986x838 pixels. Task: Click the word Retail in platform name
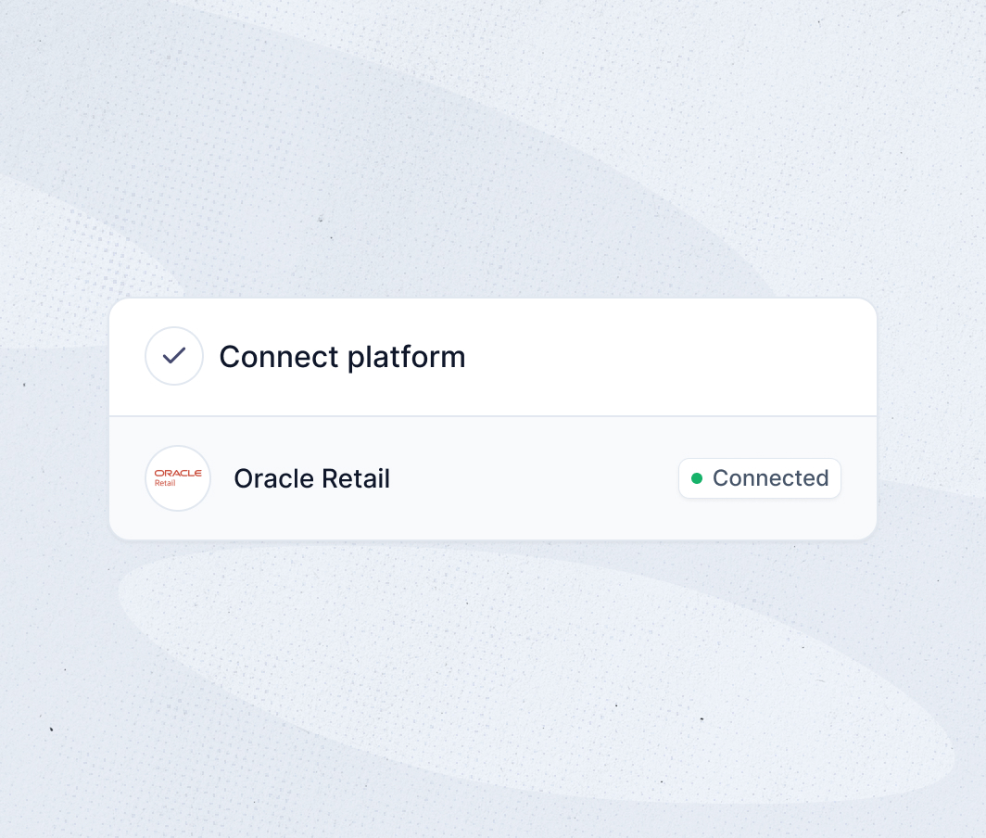pyautogui.click(x=357, y=478)
